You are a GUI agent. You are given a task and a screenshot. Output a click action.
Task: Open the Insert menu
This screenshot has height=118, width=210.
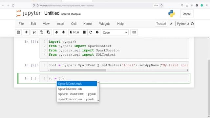[60, 24]
